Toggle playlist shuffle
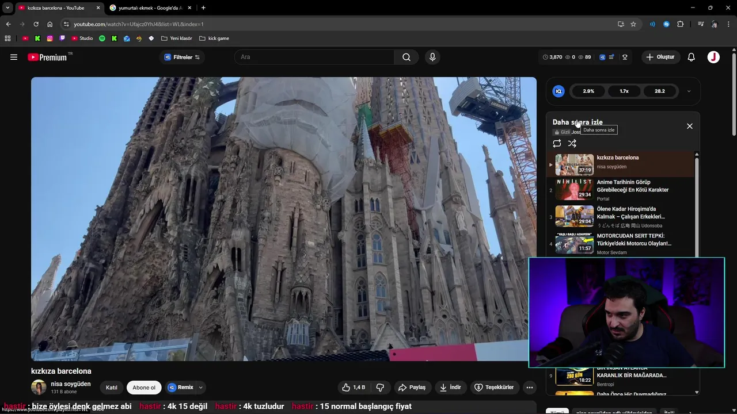The height and width of the screenshot is (414, 737). [x=572, y=144]
